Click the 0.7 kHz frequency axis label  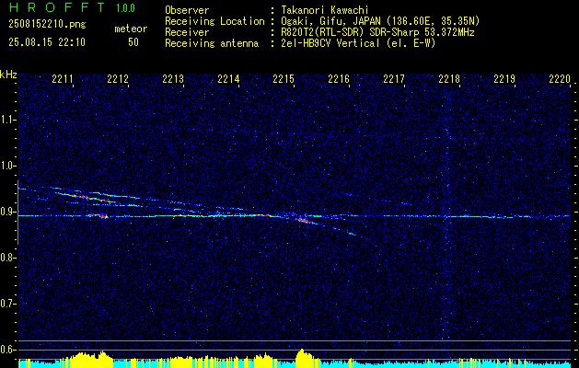point(7,304)
